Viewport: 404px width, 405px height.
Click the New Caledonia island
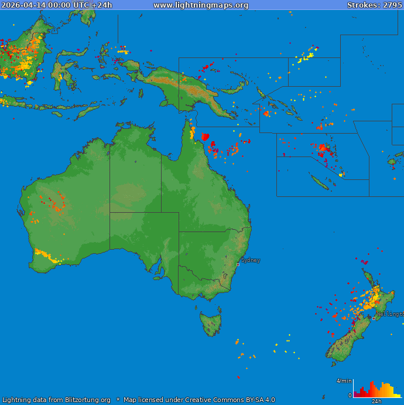click(x=320, y=182)
